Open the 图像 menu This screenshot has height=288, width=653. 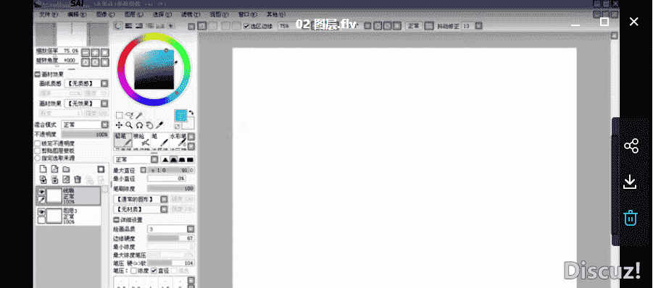(x=105, y=14)
